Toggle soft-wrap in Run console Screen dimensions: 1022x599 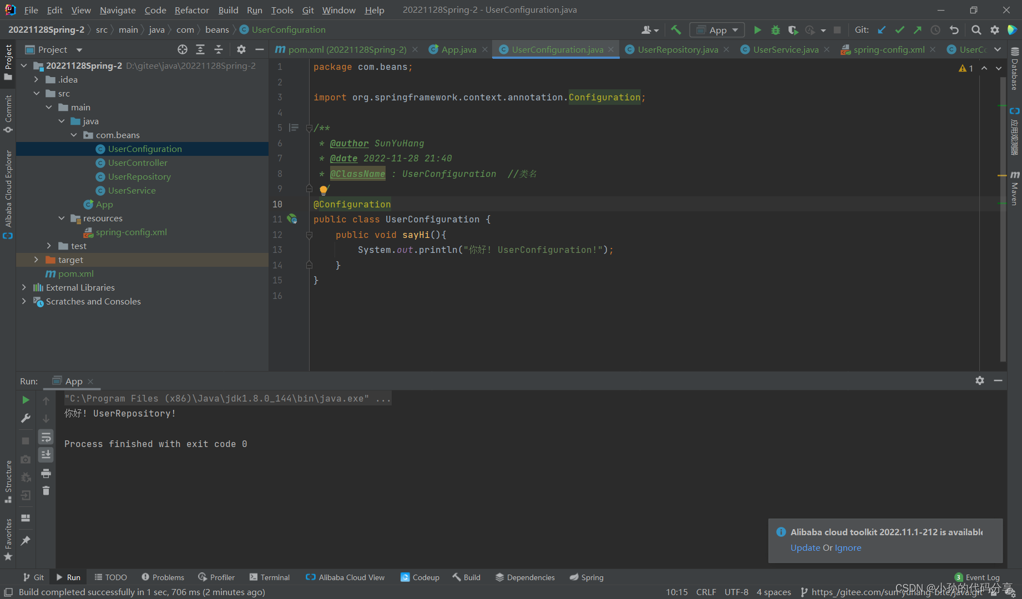(46, 437)
